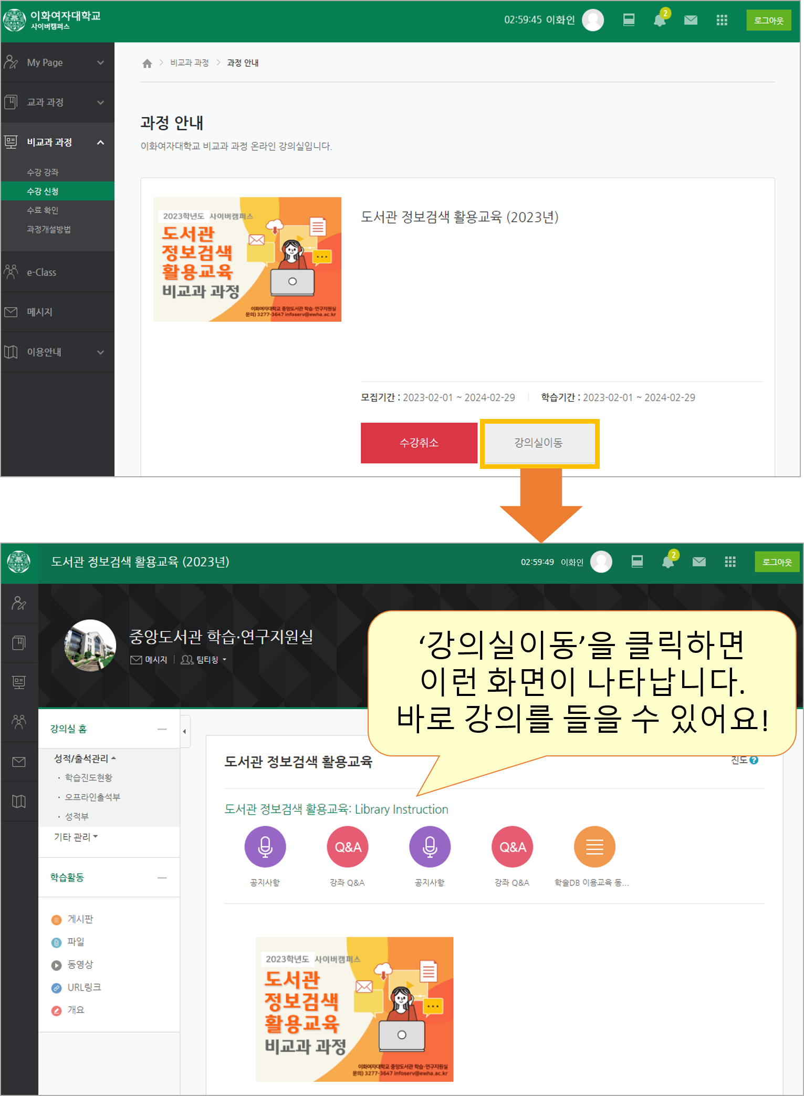Click the notification bell in top header
This screenshot has height=1096, width=804.
(660, 20)
